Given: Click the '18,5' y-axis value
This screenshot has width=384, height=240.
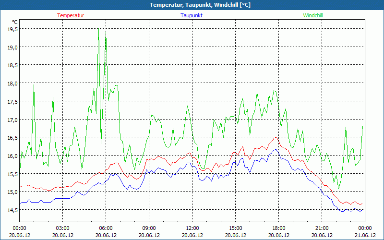Looking at the screenshot, I should 12,66.
